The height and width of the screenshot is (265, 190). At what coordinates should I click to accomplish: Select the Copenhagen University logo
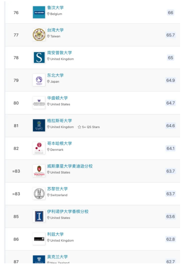(x=39, y=148)
